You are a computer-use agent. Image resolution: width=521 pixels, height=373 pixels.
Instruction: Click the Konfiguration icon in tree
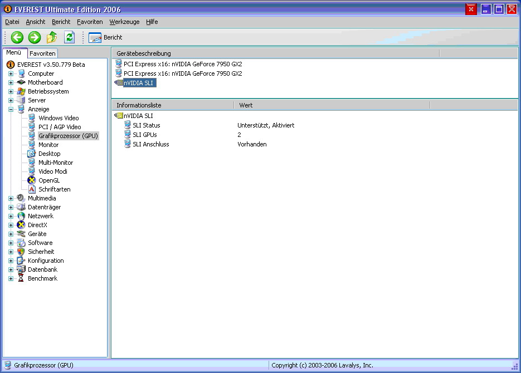coord(21,261)
